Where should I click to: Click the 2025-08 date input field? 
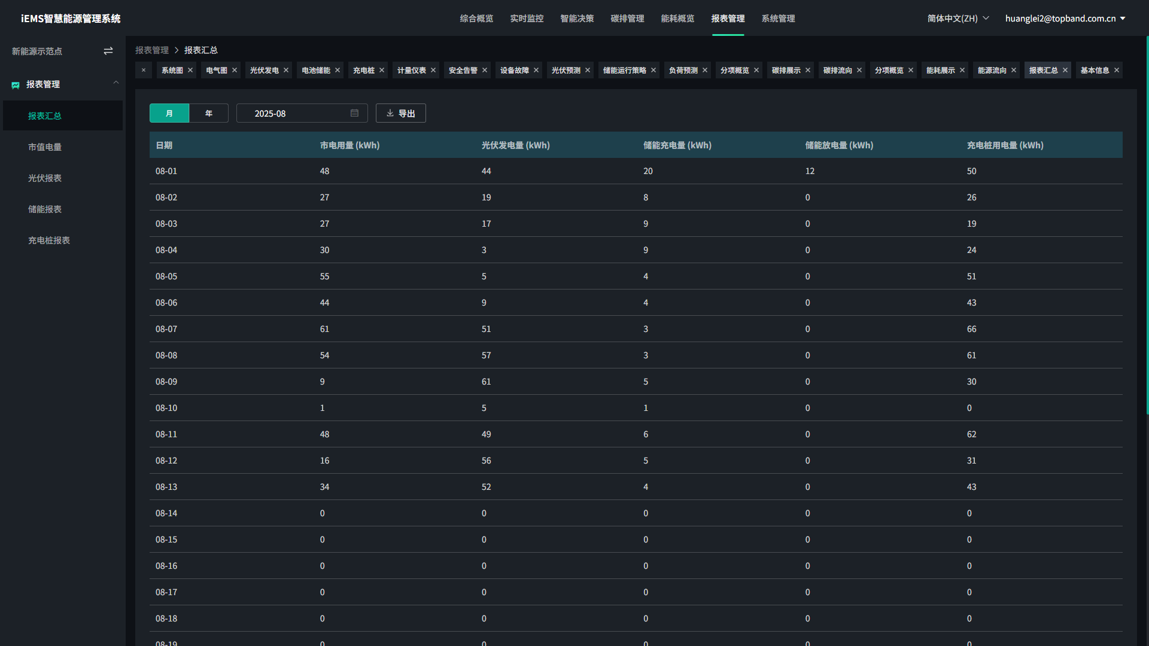(302, 113)
